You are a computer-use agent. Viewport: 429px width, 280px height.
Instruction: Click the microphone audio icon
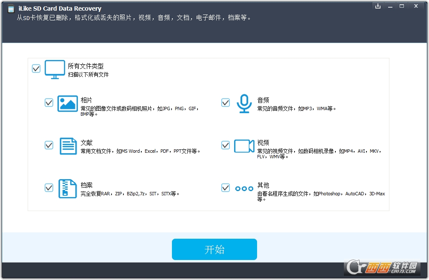point(244,103)
